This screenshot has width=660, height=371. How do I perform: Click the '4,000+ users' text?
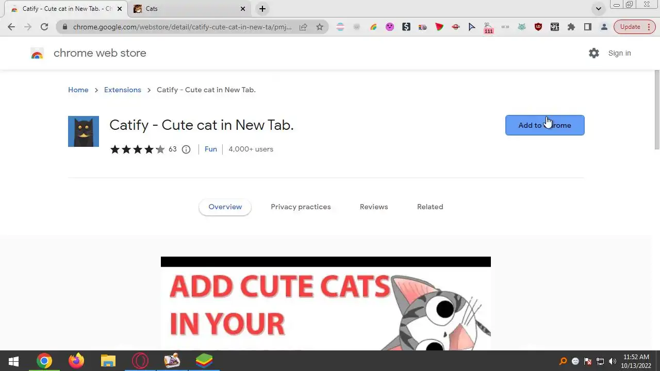pos(251,149)
